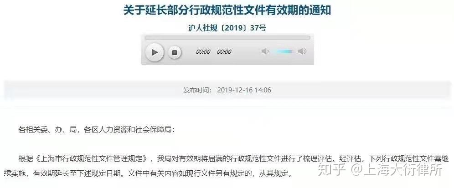Adjust the blue volume slider
This screenshot has height=188, width=454.
(x=283, y=51)
